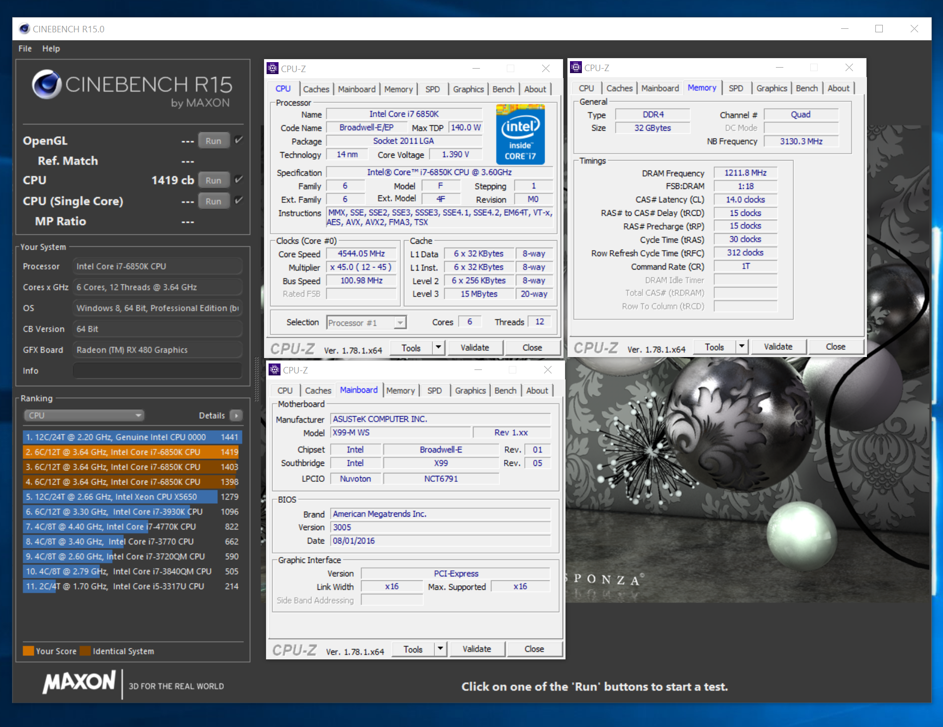Switch to Bench tab in top-left CPU-Z
The height and width of the screenshot is (727, 943).
point(503,89)
